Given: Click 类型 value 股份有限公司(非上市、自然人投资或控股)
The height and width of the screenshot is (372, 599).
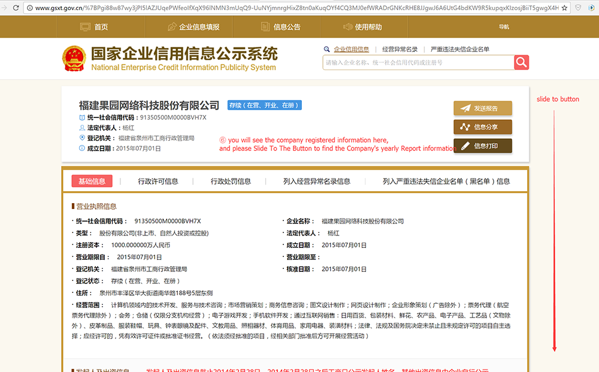Looking at the screenshot, I should pos(154,233).
